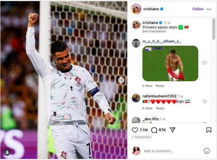View 6 likes on rahimhashemi1352 comment
Viewport: 217px width, 160px height.
coord(147,108)
